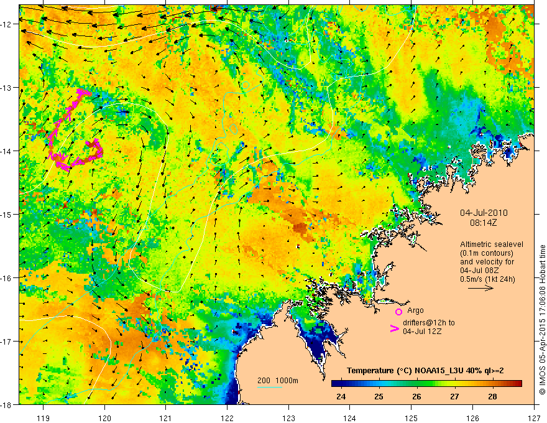Click the magenta drifter arrowhead legend symbol
Image resolution: width=547 pixels, height=423 pixels.
pyautogui.click(x=394, y=328)
